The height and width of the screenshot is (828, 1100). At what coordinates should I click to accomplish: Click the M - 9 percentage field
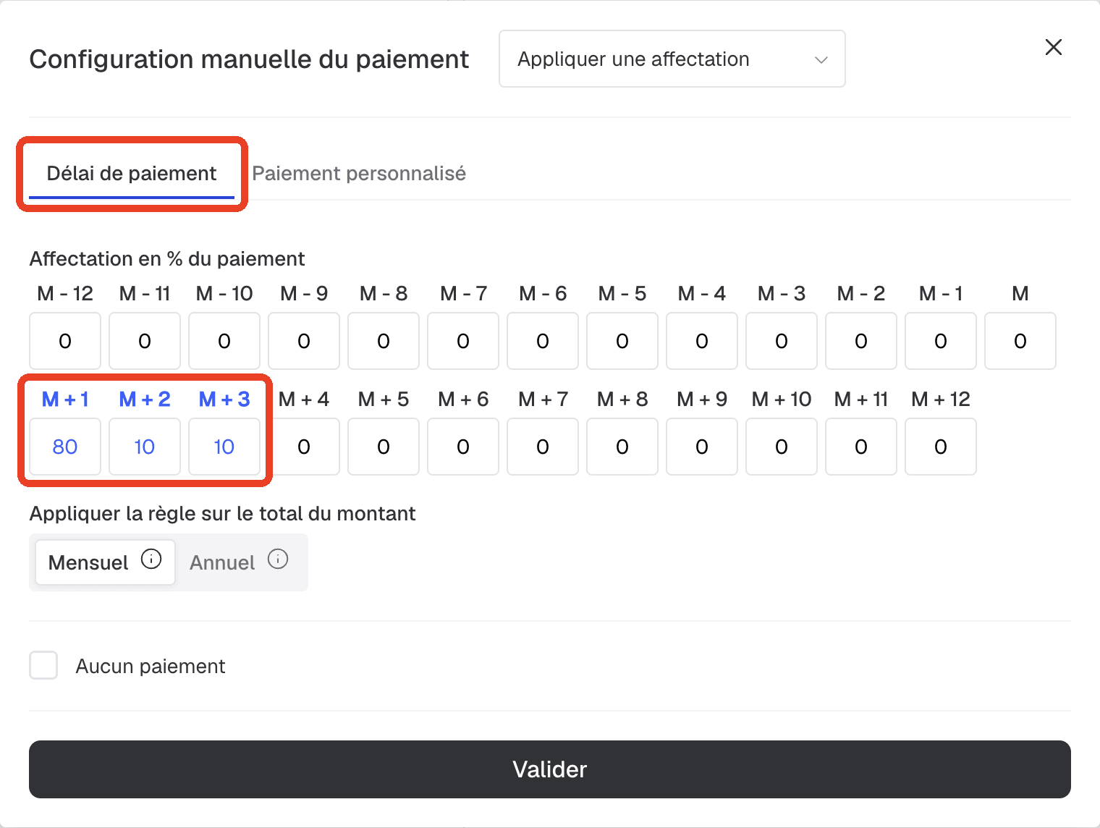(x=304, y=341)
